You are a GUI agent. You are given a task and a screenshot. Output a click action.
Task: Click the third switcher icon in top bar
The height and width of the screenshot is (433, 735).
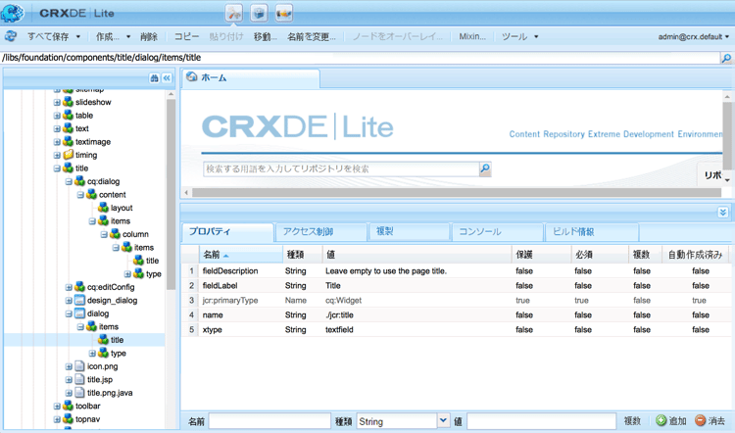[x=283, y=13]
